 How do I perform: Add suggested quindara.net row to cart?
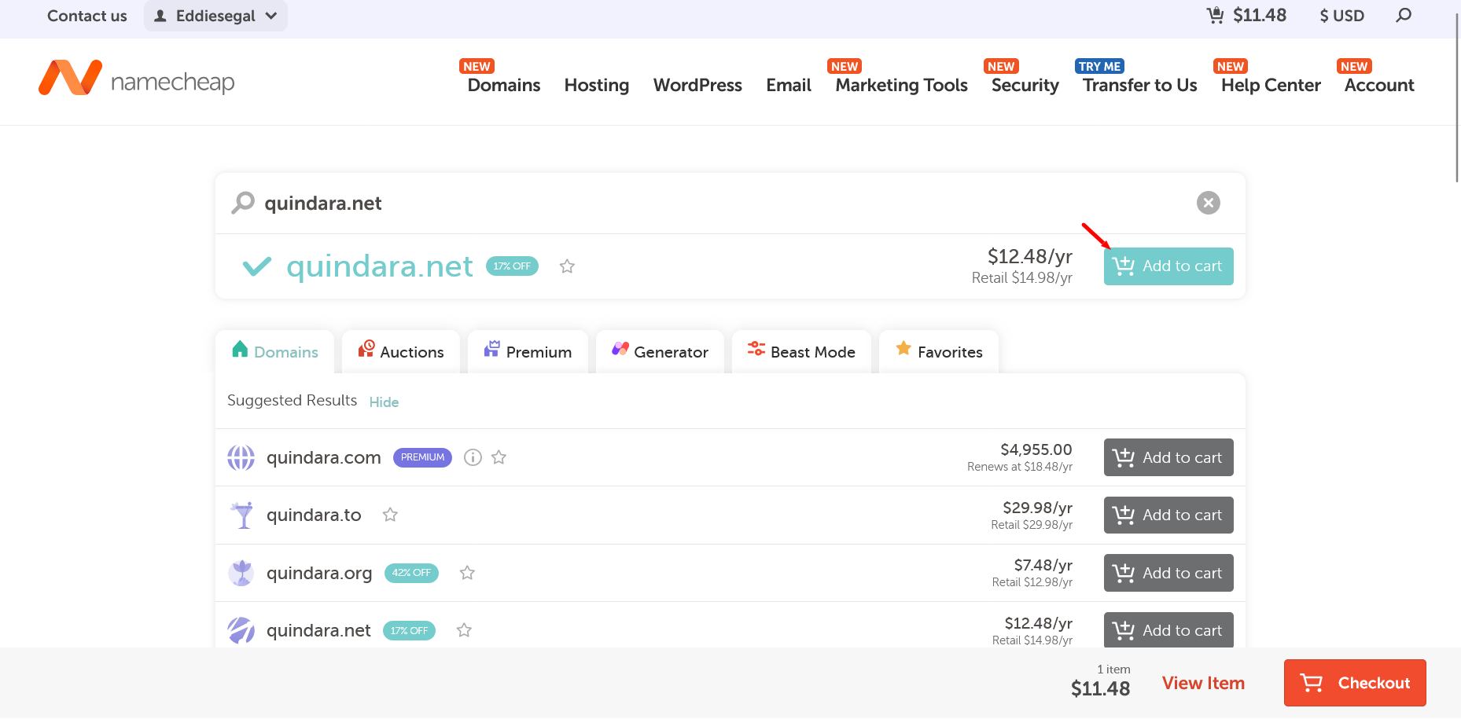point(1168,630)
